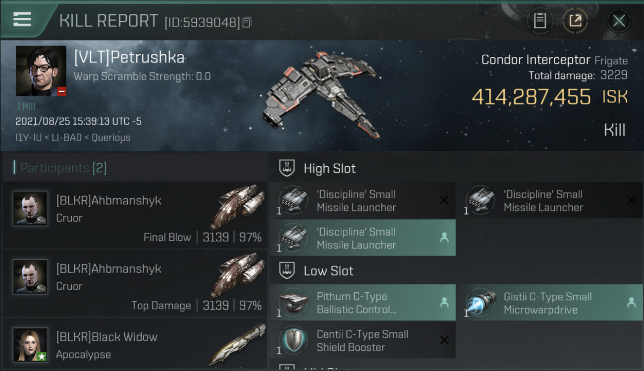This screenshot has width=644, height=371.
Task: Open the clipboard report icon
Action: click(x=540, y=21)
